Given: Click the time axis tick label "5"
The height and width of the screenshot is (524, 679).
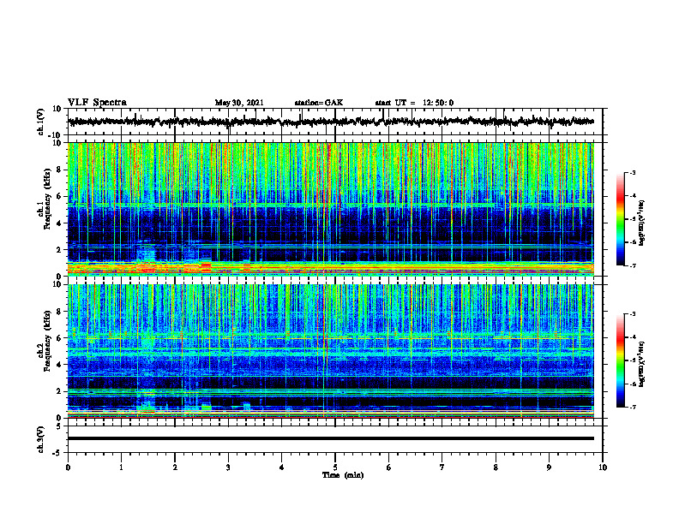Looking at the screenshot, I should [x=335, y=467].
